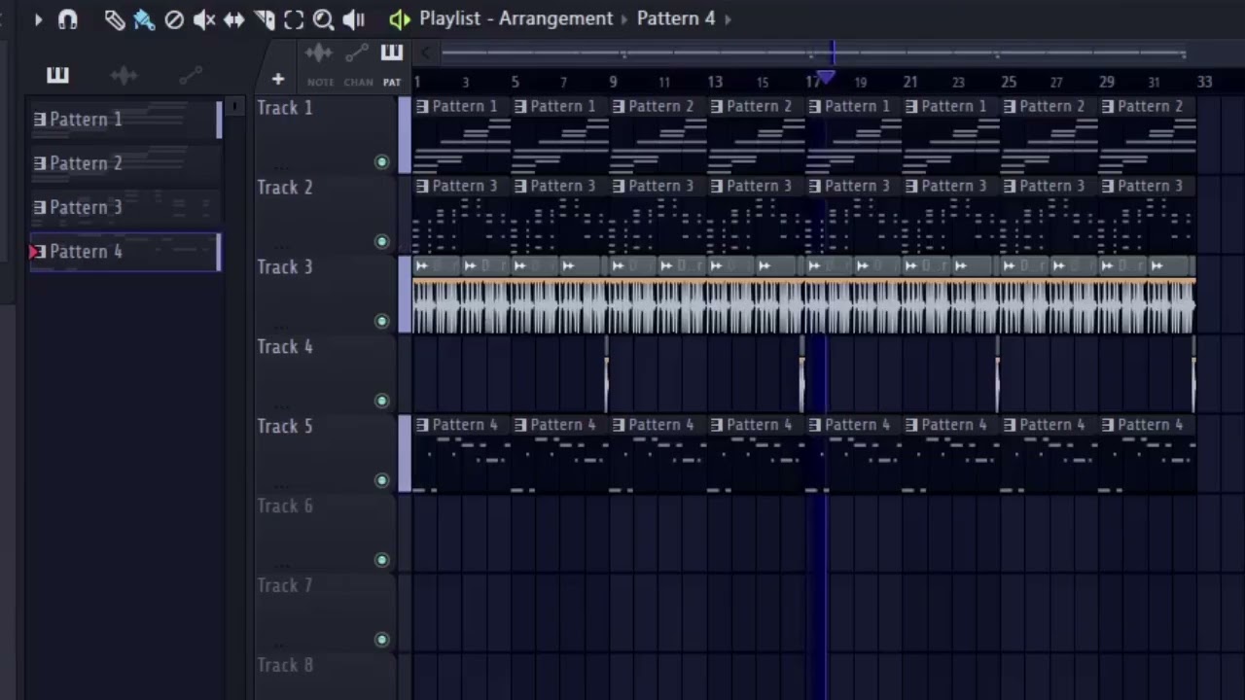
Task: Click the playhead marker on the ruler
Action: coord(826,78)
